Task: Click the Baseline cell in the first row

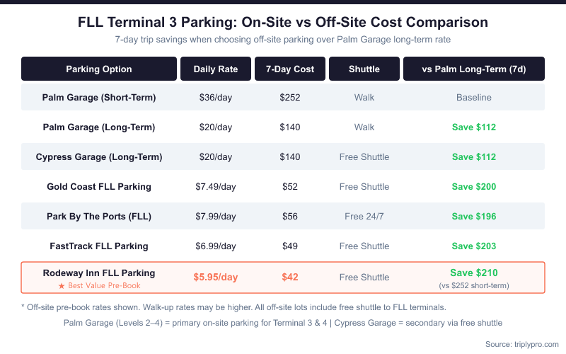Action: click(x=474, y=98)
